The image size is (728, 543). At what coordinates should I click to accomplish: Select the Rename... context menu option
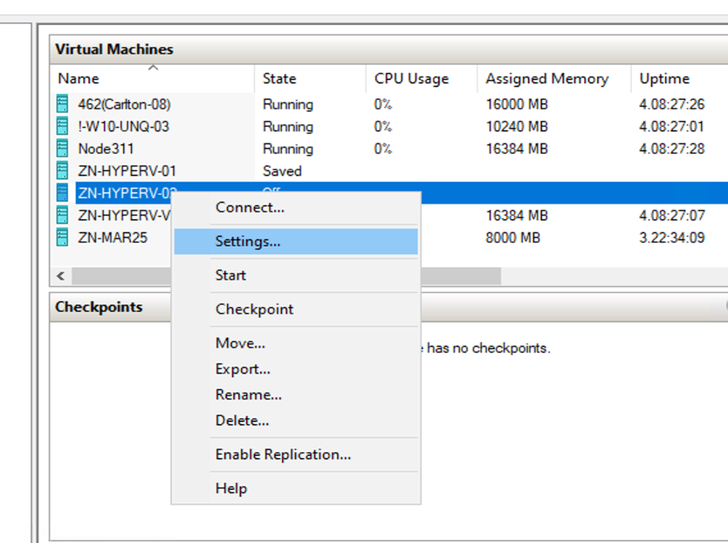(248, 395)
